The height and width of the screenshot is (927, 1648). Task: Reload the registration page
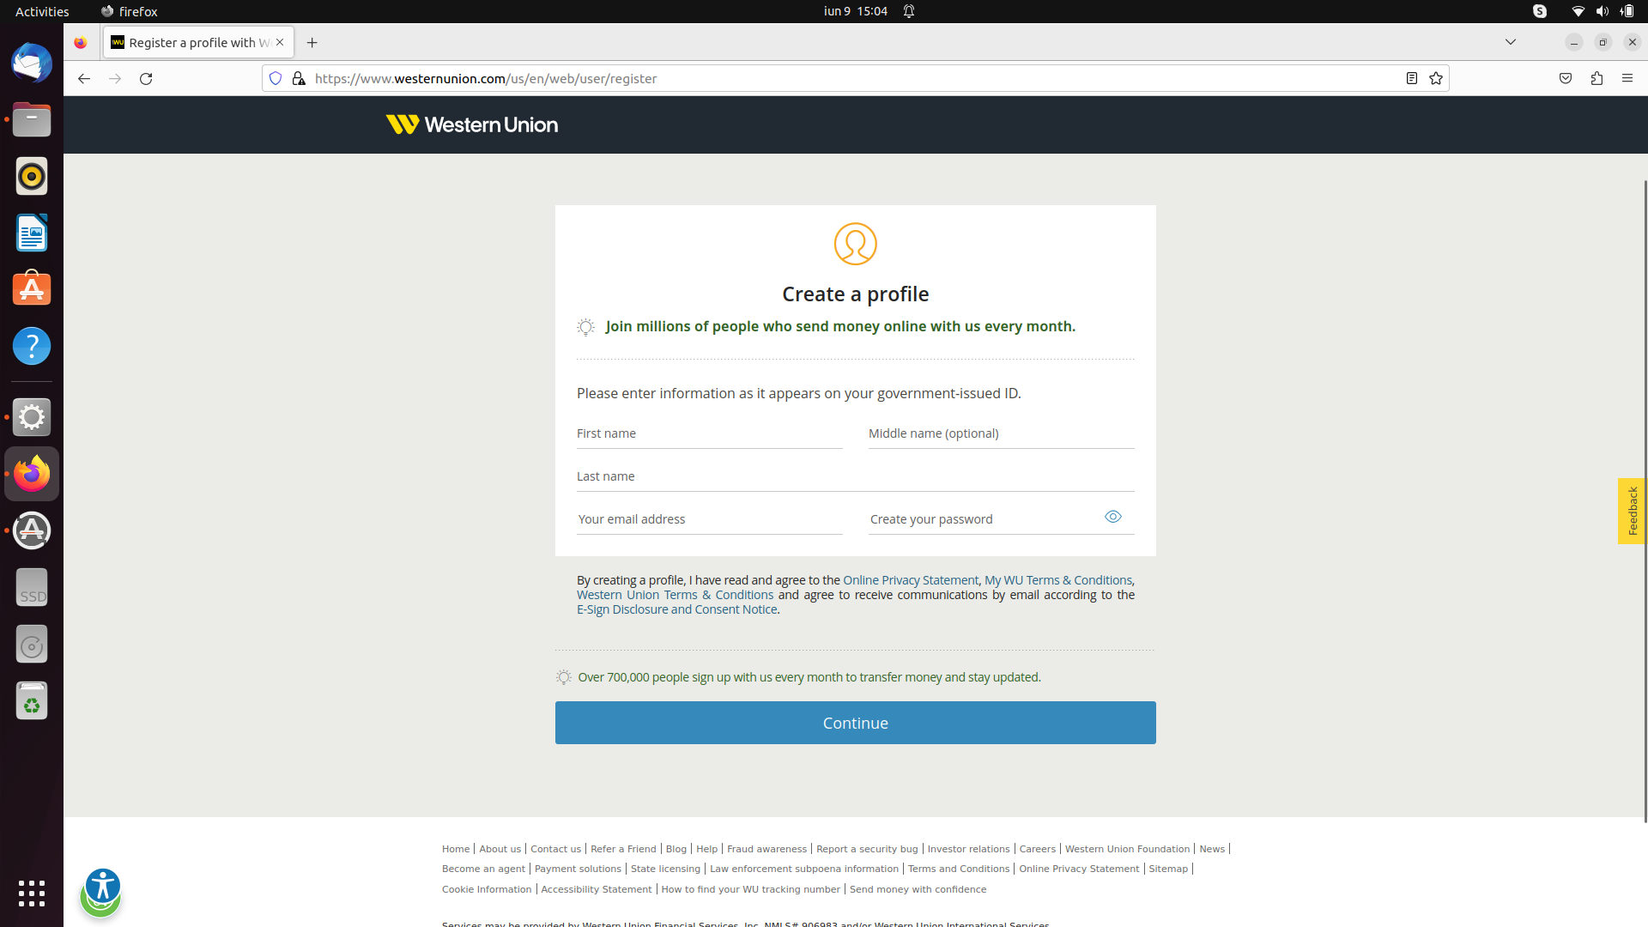(146, 78)
